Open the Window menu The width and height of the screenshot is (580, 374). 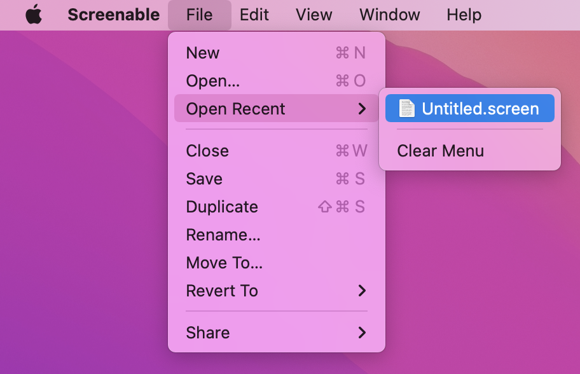pyautogui.click(x=389, y=15)
